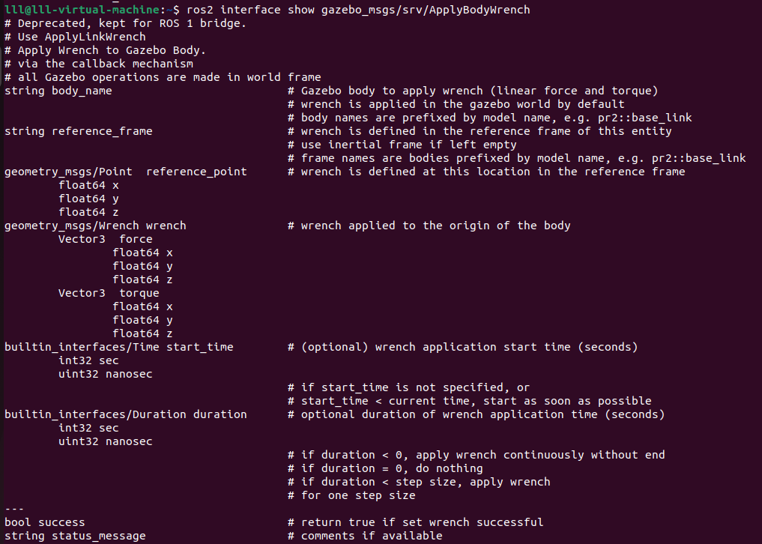
Task: Click the comment '# comments if available'
Action: pyautogui.click(x=365, y=537)
